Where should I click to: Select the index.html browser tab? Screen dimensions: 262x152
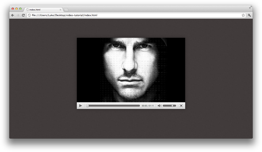click(43, 10)
